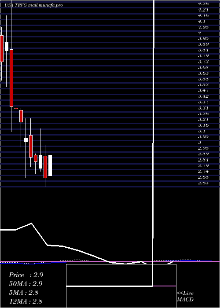Click the 3.89 price axis label

click(x=203, y=44)
